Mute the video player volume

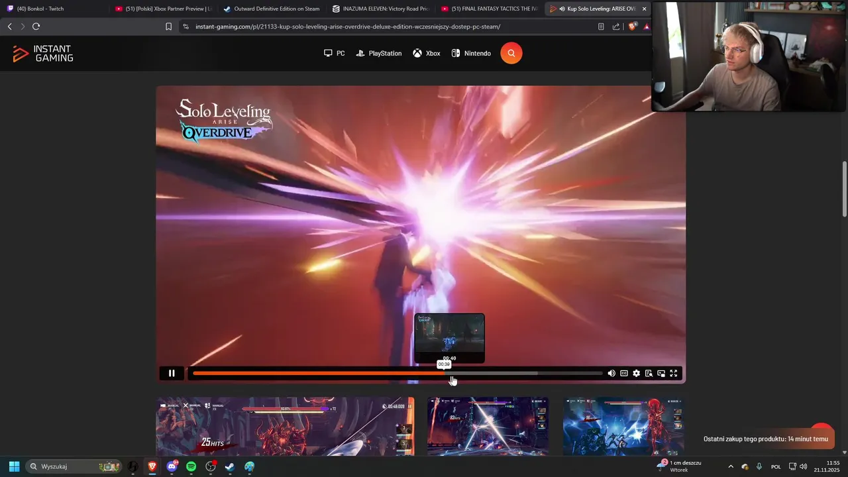611,374
